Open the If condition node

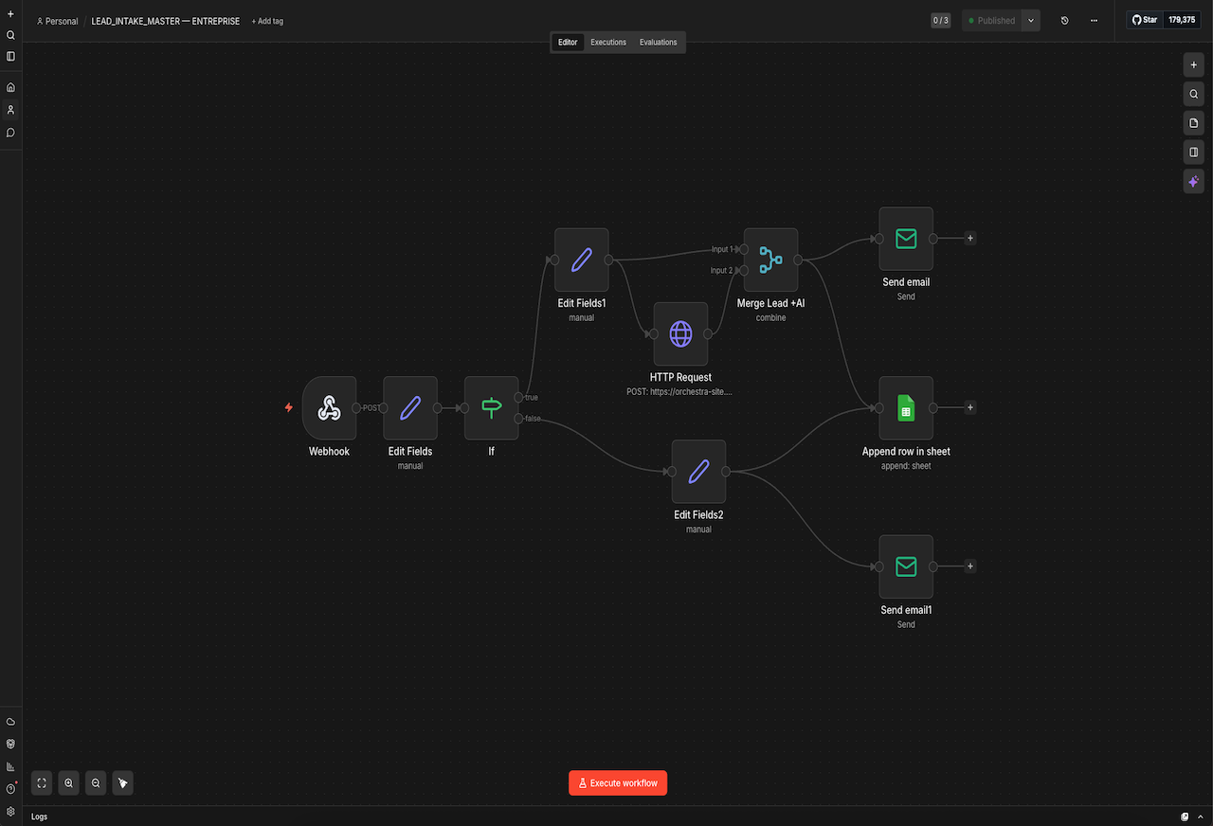click(x=491, y=407)
